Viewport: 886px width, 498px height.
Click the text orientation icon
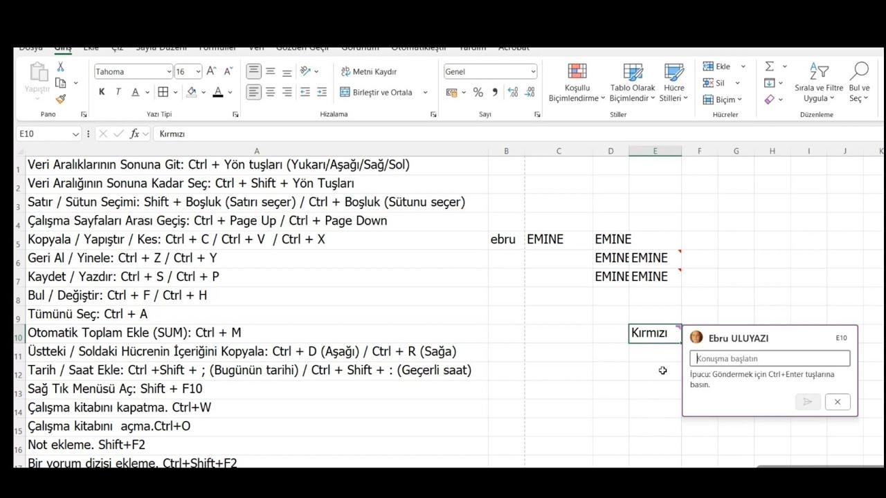click(305, 71)
